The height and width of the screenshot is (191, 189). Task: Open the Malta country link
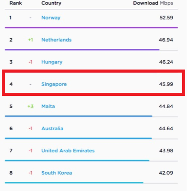48,106
